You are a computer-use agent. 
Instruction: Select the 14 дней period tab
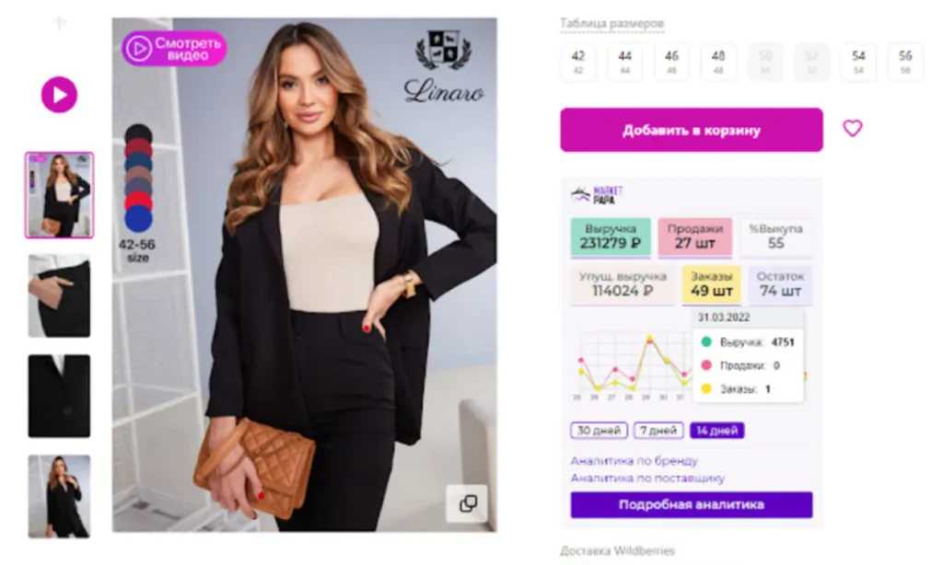click(x=716, y=431)
